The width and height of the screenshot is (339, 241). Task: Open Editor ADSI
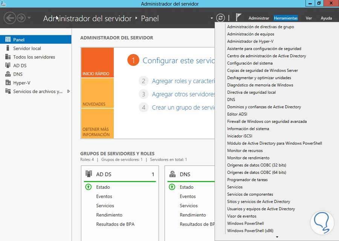(237, 114)
